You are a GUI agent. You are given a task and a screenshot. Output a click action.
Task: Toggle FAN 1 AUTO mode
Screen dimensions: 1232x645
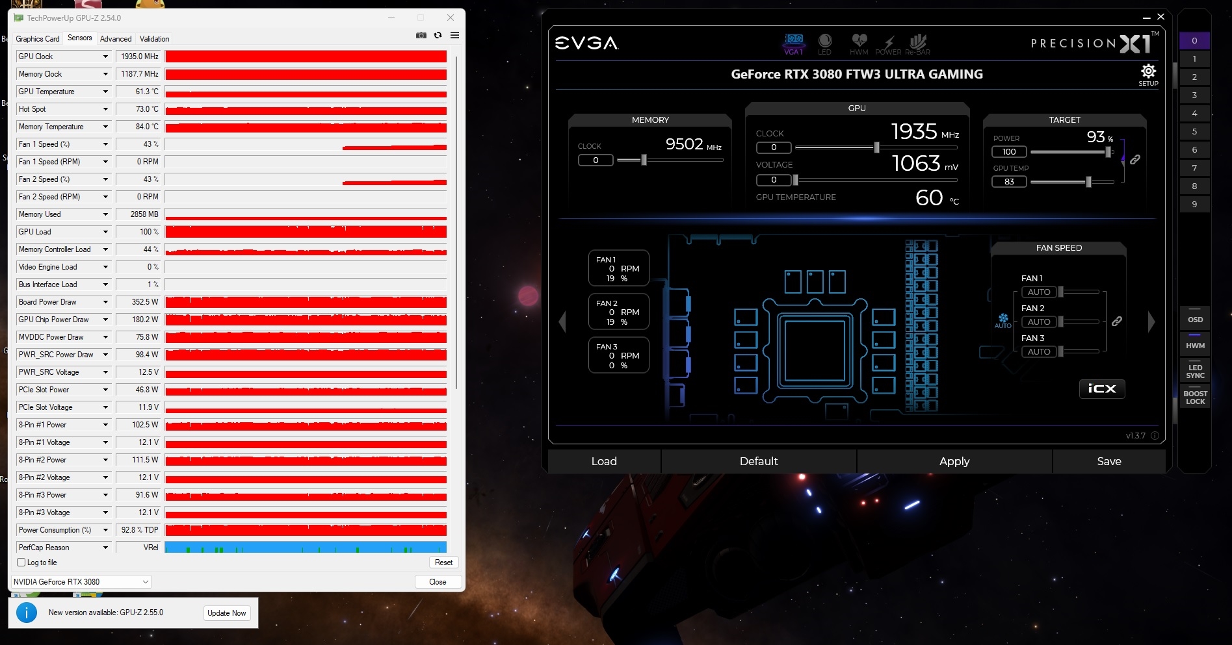pos(1039,292)
